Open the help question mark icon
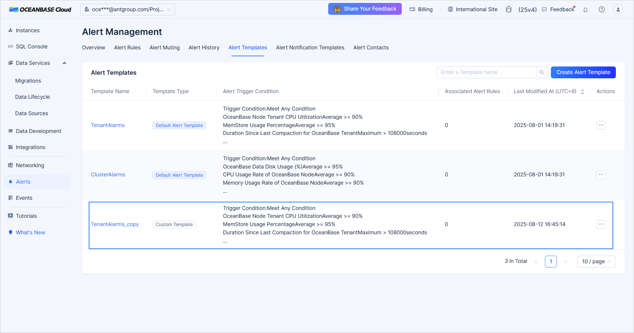 point(602,10)
